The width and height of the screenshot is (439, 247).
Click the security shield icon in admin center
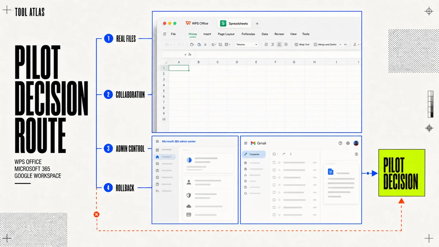coord(189,195)
